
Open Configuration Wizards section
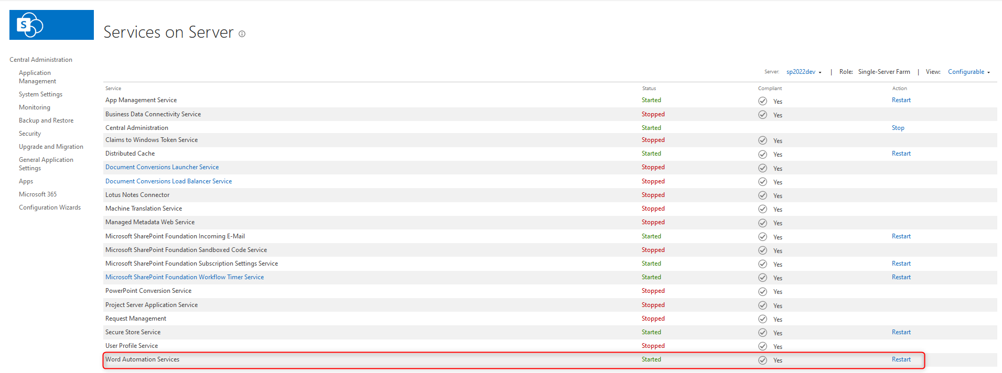pos(50,207)
